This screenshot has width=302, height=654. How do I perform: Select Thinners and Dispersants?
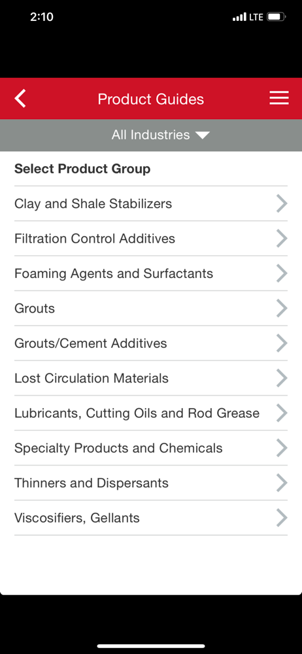151,483
